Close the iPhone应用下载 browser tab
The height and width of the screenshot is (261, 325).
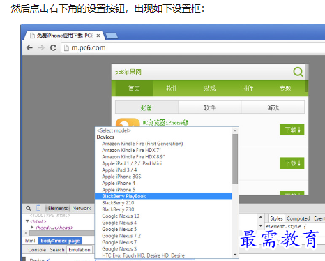(x=98, y=36)
